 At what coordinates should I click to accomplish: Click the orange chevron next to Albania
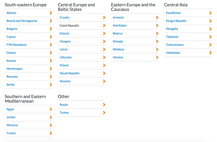(51, 13)
